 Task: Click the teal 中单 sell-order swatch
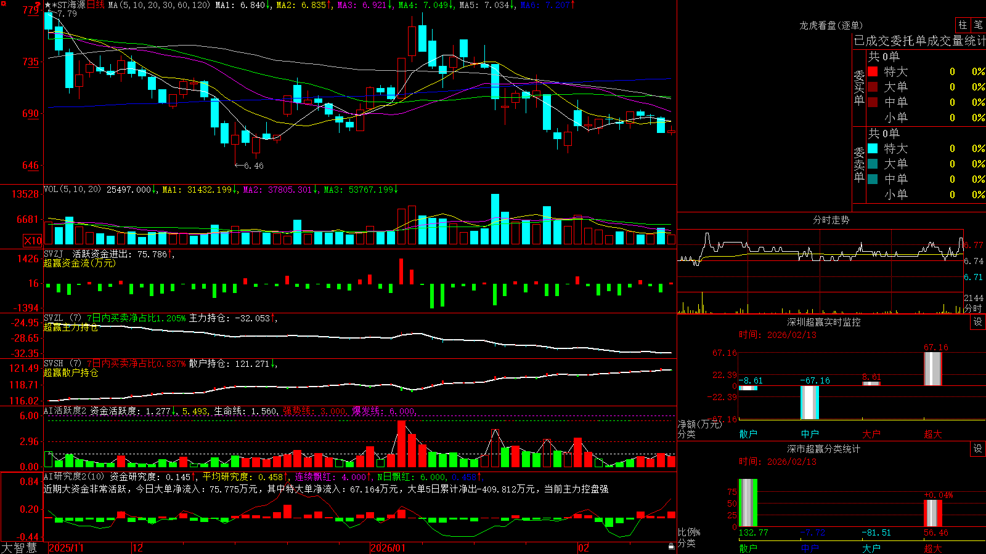pos(873,179)
